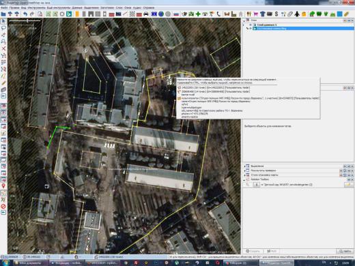Click the Russian flag preset icon
The image size is (355, 266).
coord(176,14)
